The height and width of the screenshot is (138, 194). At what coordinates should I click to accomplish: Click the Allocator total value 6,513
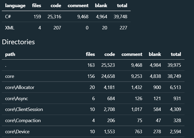[x=175, y=87]
